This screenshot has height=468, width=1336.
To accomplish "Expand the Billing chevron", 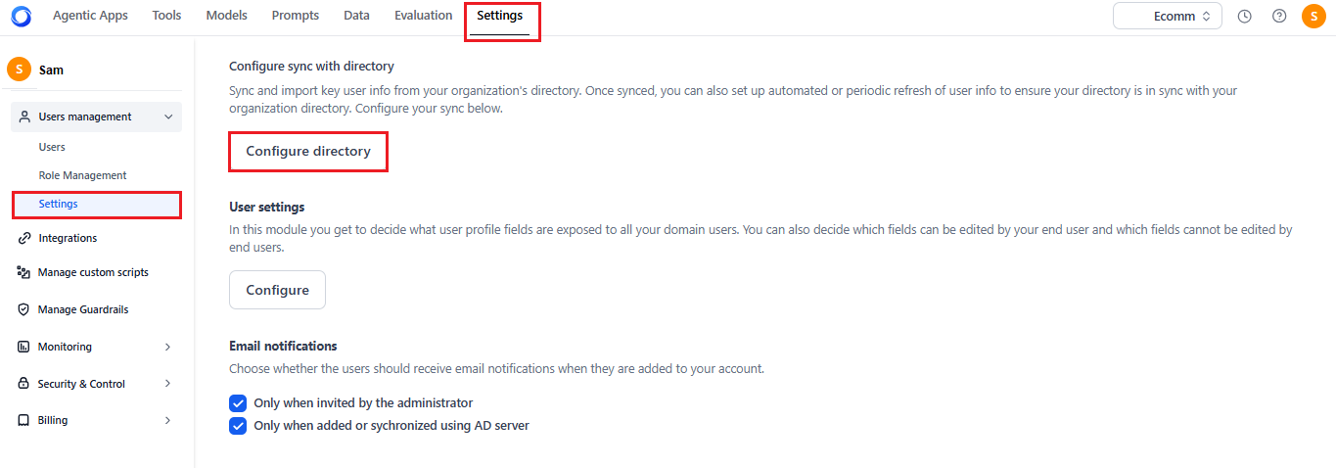I will 168,420.
